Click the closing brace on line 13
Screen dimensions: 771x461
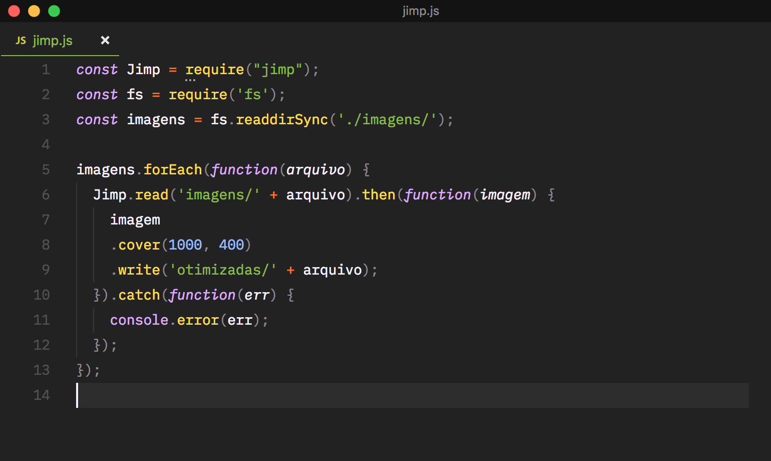pyautogui.click(x=80, y=370)
